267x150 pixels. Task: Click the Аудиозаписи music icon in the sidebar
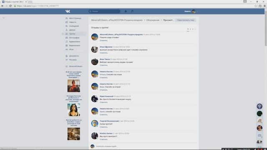click(x=67, y=42)
